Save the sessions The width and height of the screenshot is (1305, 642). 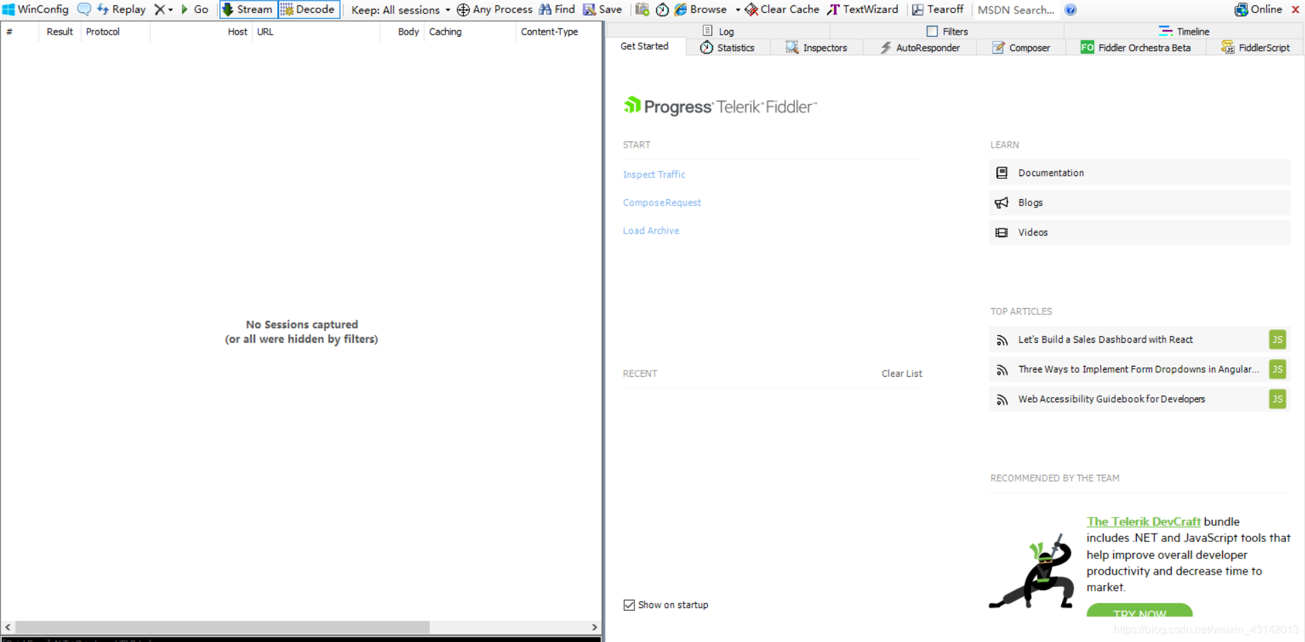pos(602,10)
